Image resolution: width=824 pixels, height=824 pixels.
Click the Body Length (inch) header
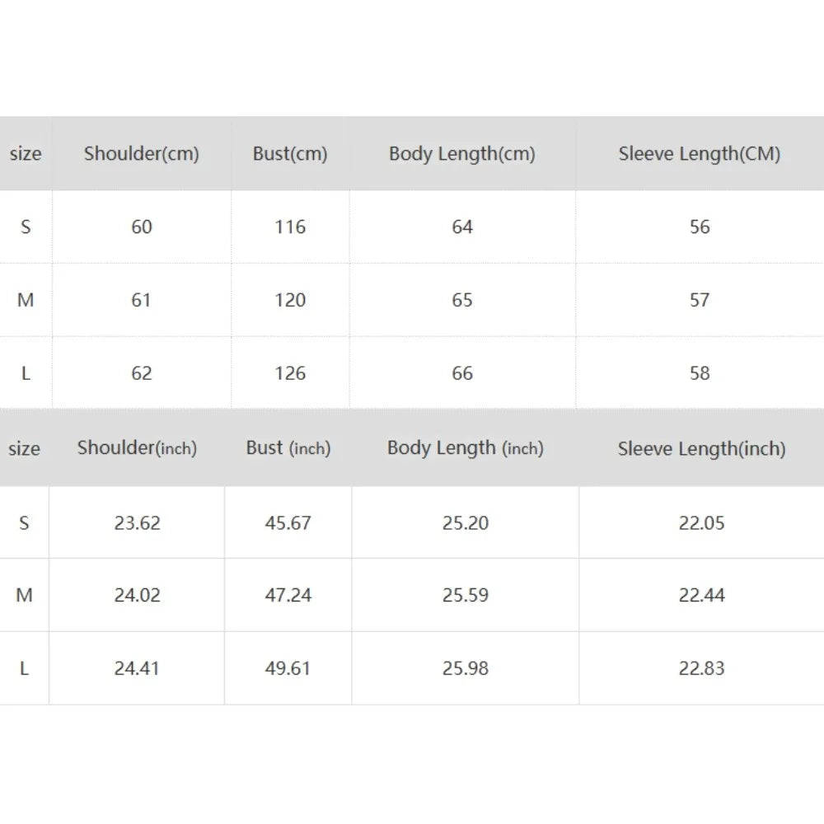466,448
